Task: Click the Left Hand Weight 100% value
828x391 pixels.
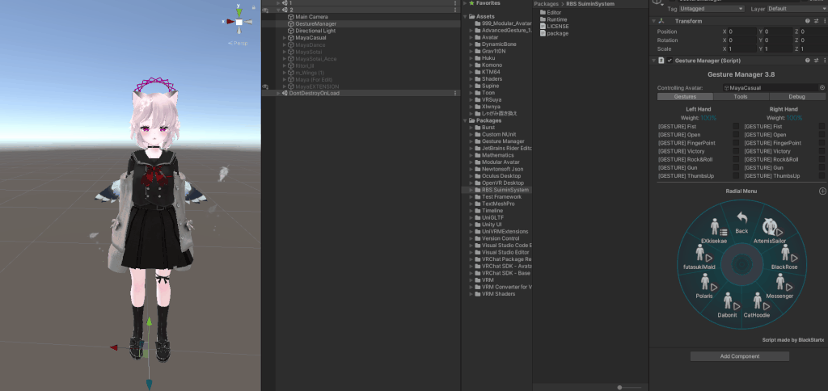Action: (x=708, y=118)
